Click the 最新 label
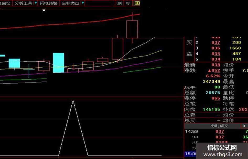Viewport: 248px width, 159px height. pos(190,65)
